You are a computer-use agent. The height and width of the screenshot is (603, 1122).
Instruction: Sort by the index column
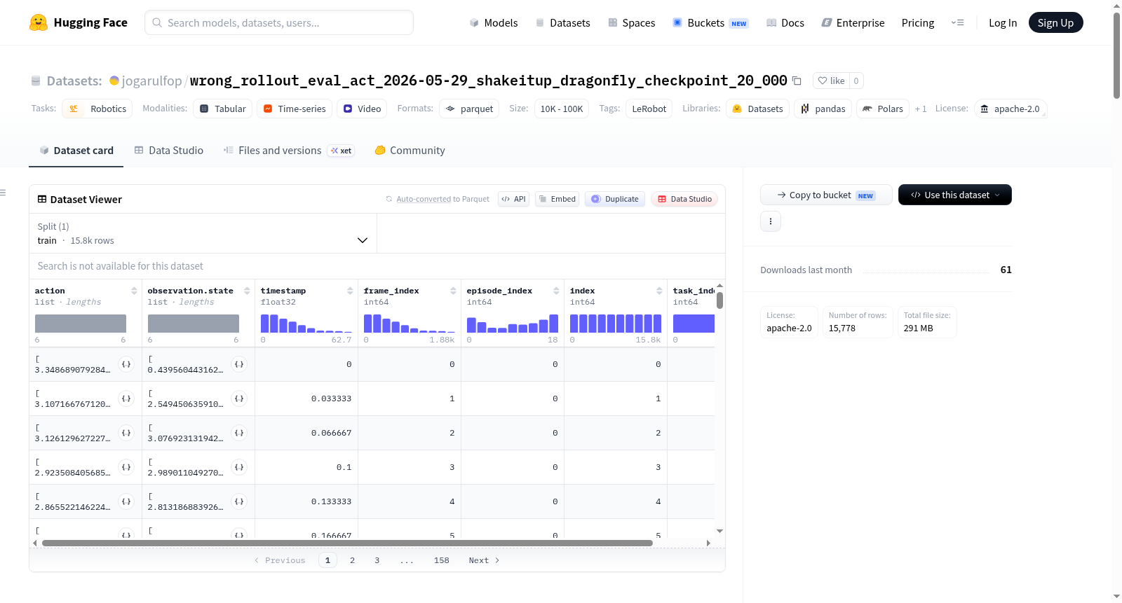point(659,291)
